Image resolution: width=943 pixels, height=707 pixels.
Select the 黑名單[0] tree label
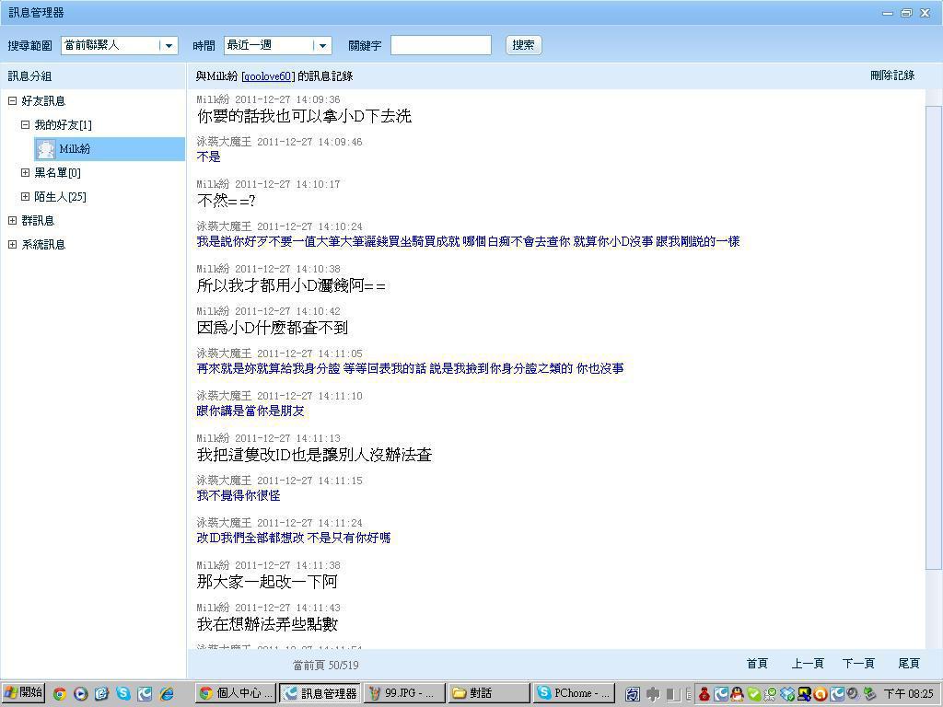(x=58, y=173)
